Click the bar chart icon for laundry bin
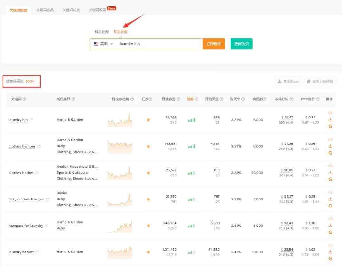The height and width of the screenshot is (267, 342). [330, 113]
